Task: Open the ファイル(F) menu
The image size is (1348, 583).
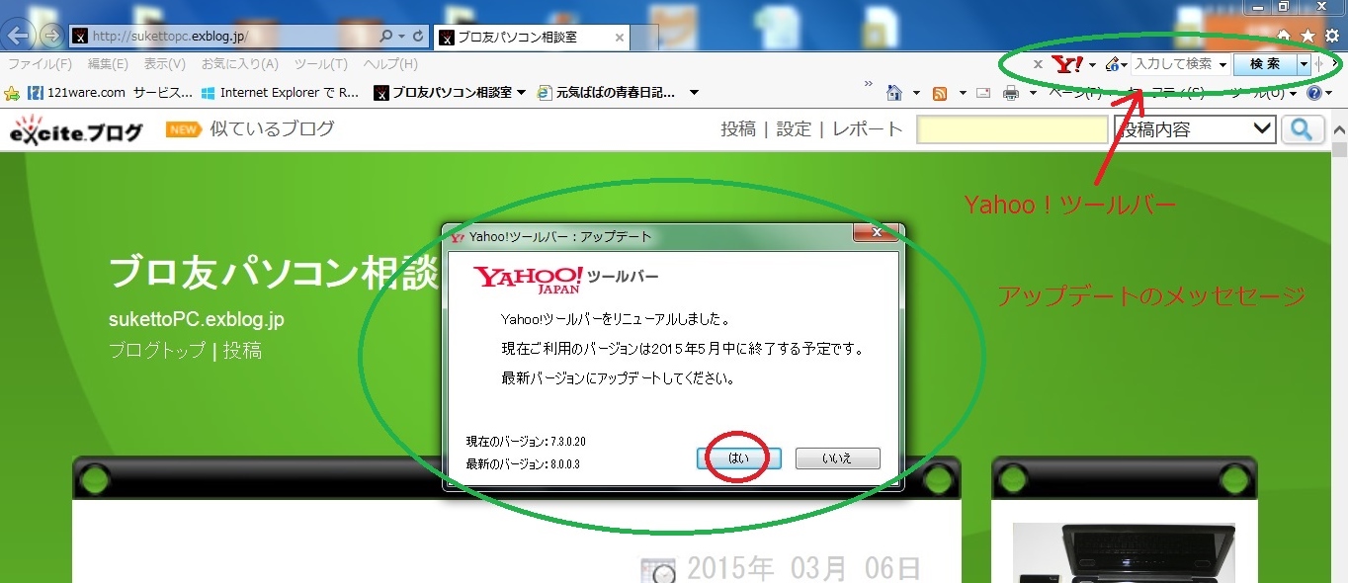Action: pyautogui.click(x=40, y=64)
